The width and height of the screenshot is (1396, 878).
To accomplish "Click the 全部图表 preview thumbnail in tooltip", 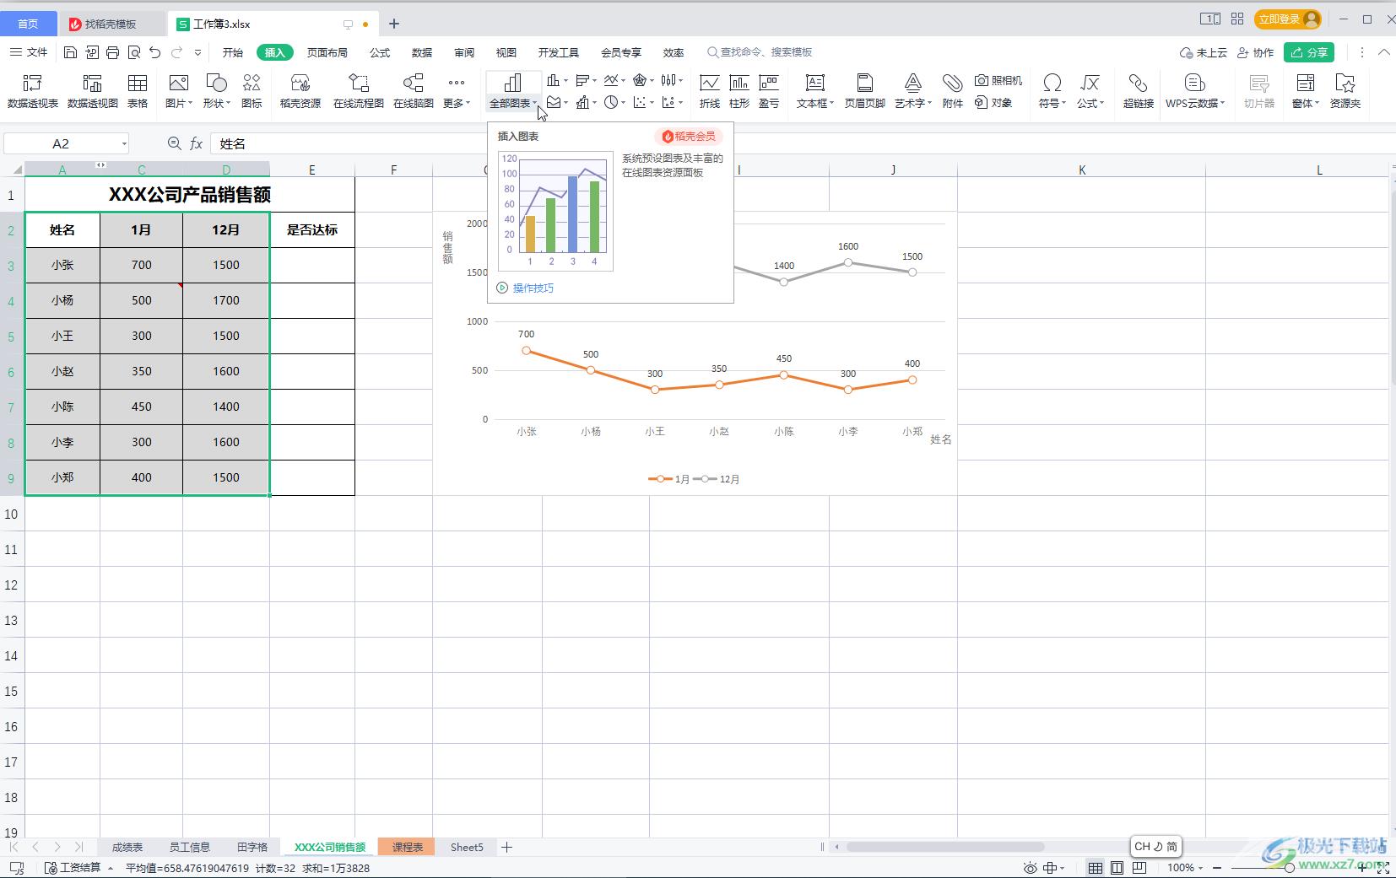I will tap(555, 211).
